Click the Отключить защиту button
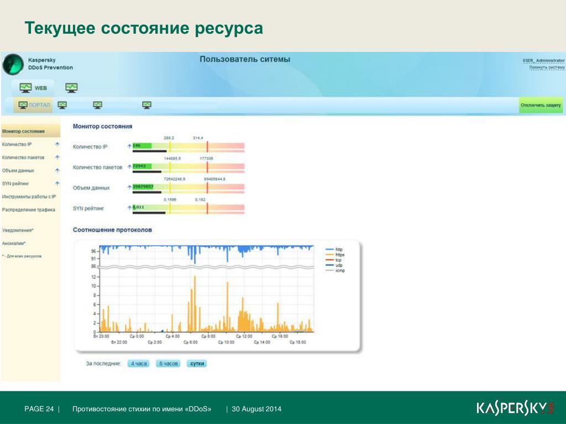This screenshot has height=424, width=566. click(x=541, y=105)
